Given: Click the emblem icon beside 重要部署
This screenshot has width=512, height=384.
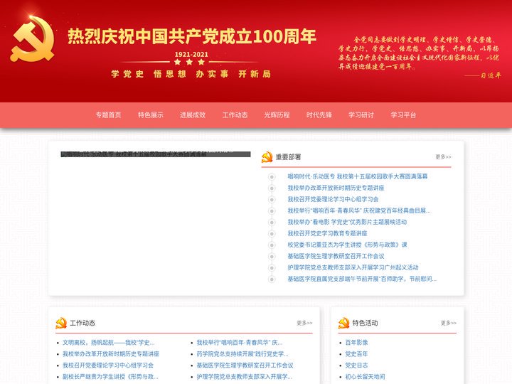Looking at the screenshot, I should 267,157.
